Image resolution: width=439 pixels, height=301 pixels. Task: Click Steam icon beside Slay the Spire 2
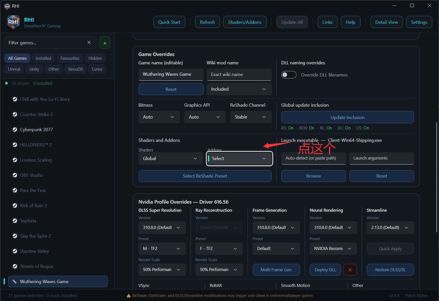coord(15,236)
